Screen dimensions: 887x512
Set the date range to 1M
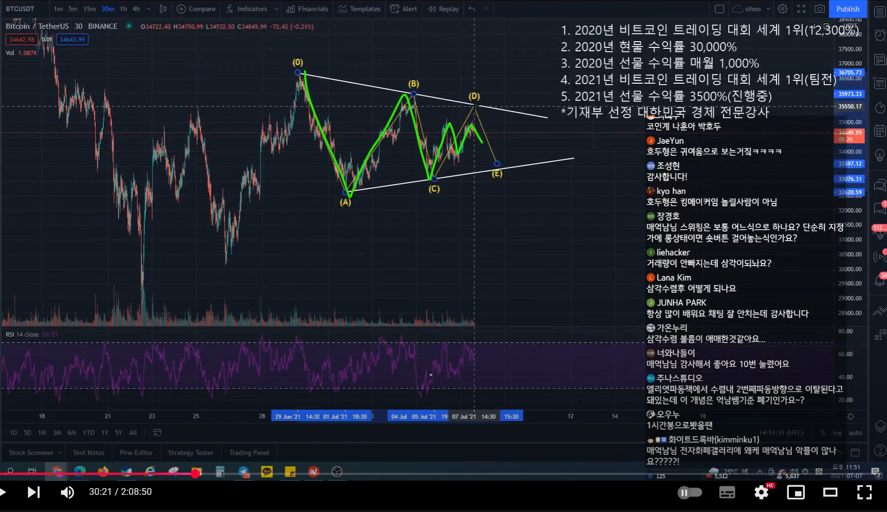42,433
